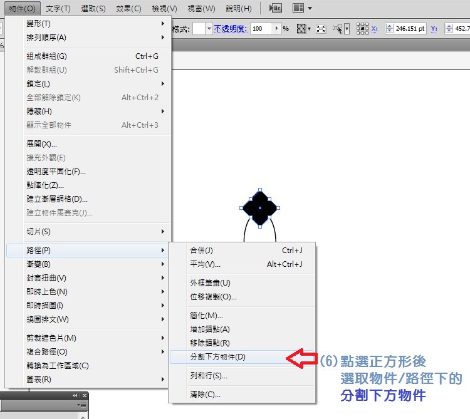470x419 pixels.
Task: Choose 轉換為工作區域(C) entry
Action: tap(88, 366)
